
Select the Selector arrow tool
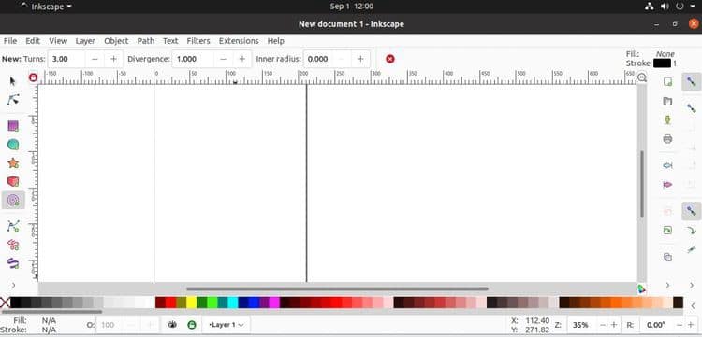[12, 81]
